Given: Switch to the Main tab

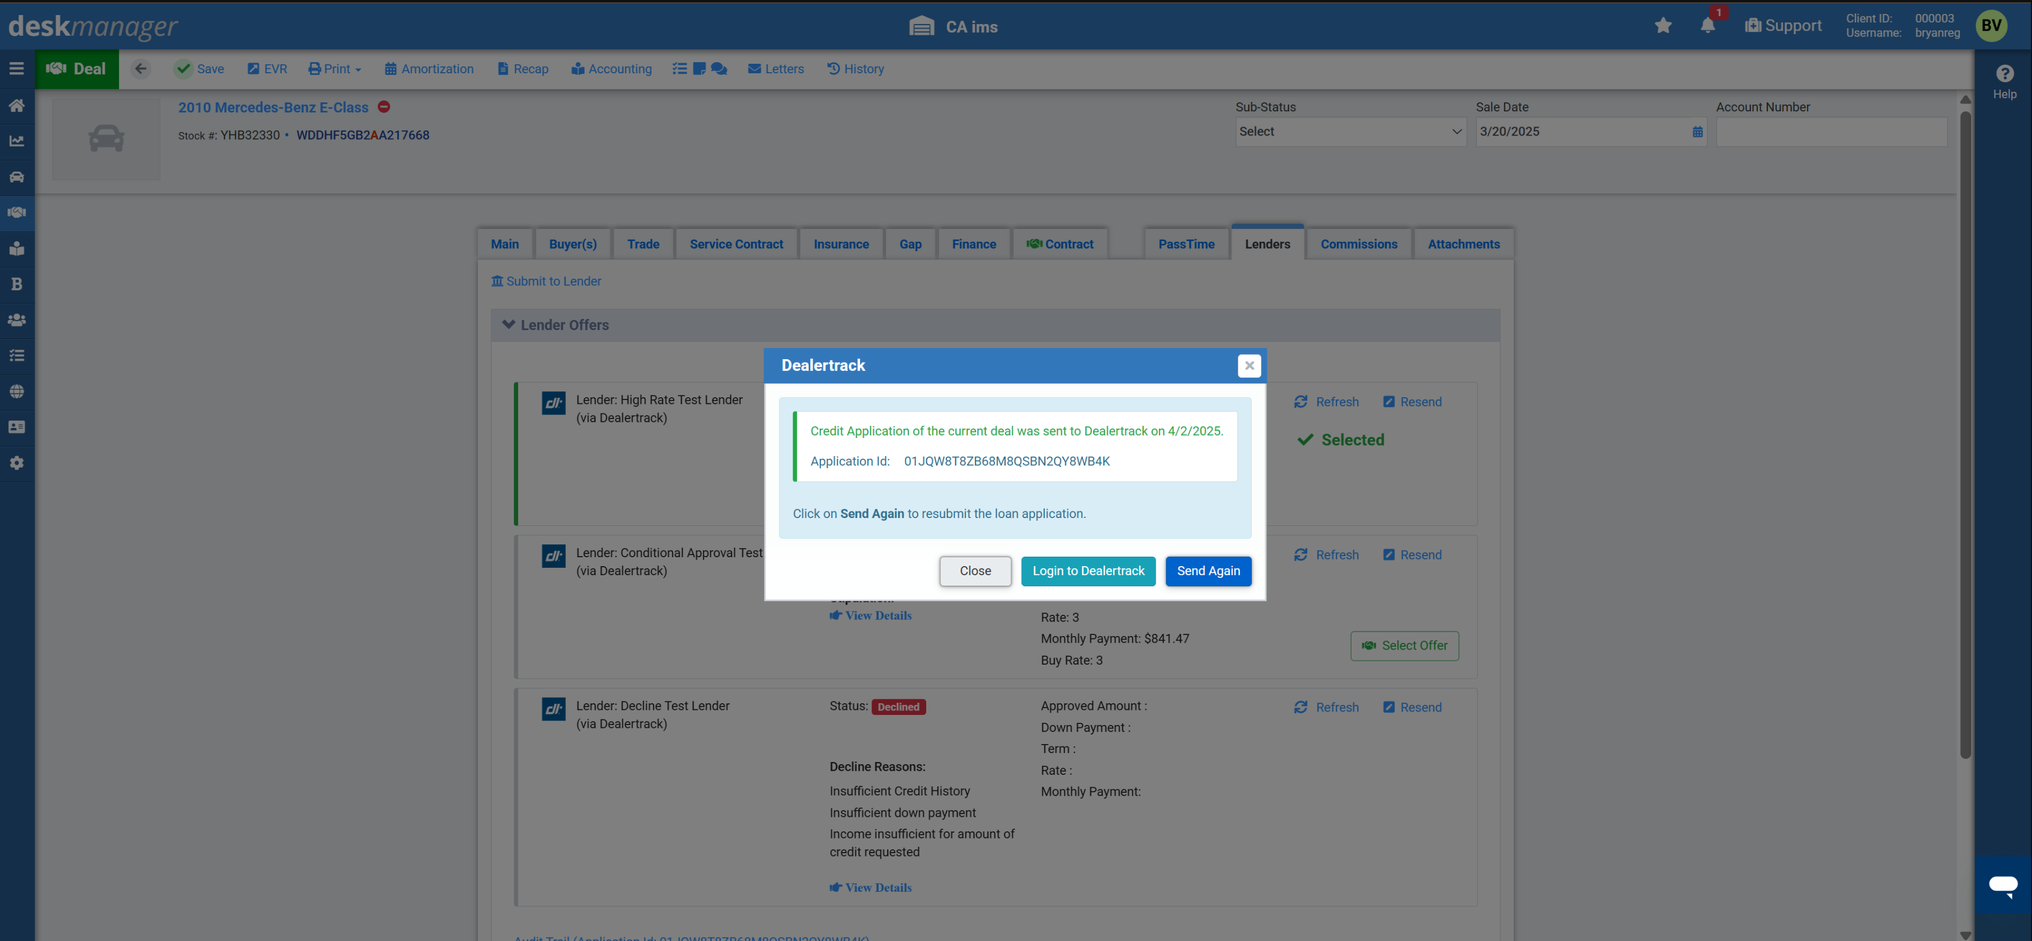Looking at the screenshot, I should tap(505, 244).
